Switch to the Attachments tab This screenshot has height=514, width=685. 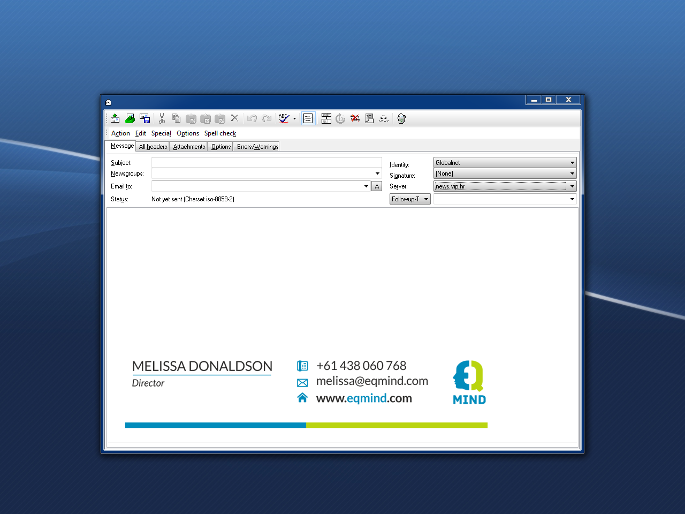189,147
